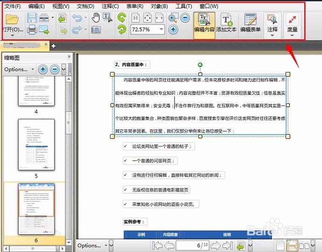The height and width of the screenshot is (252, 322).
Task: Open the 文件(F) menu
Action: 13,7
